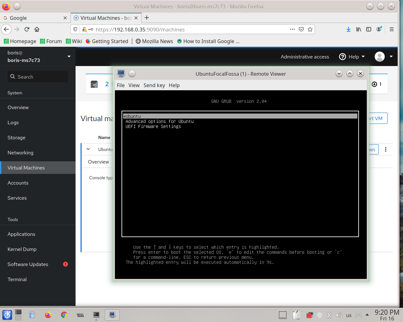Expand the boris-ms7c73 hostname dropdown
The width and height of the screenshot is (403, 322).
coord(69,57)
